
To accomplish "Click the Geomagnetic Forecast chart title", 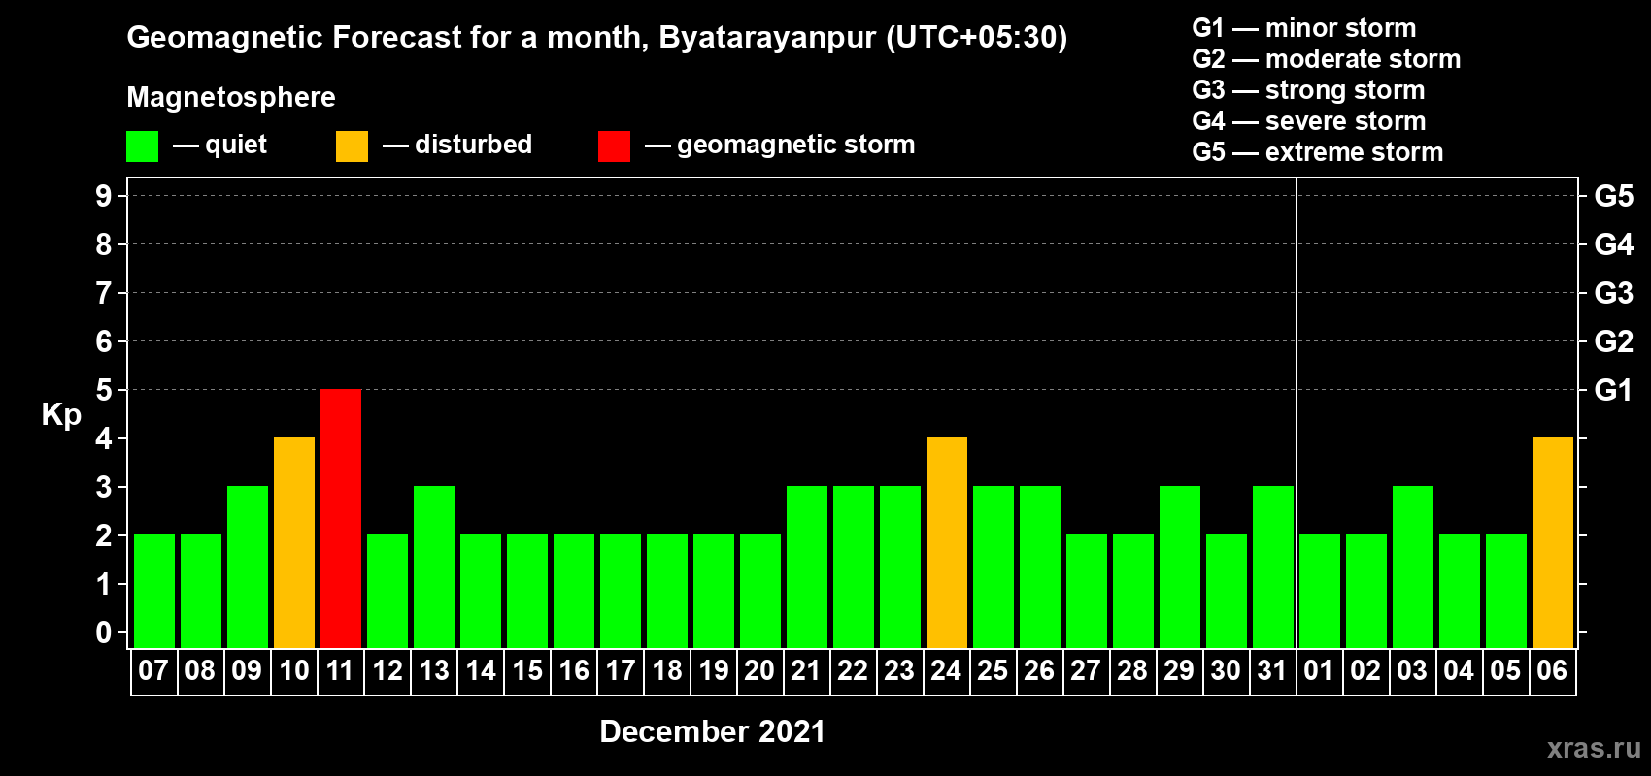I will click(597, 38).
